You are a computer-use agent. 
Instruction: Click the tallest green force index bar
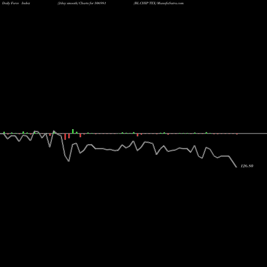(x=73, y=131)
